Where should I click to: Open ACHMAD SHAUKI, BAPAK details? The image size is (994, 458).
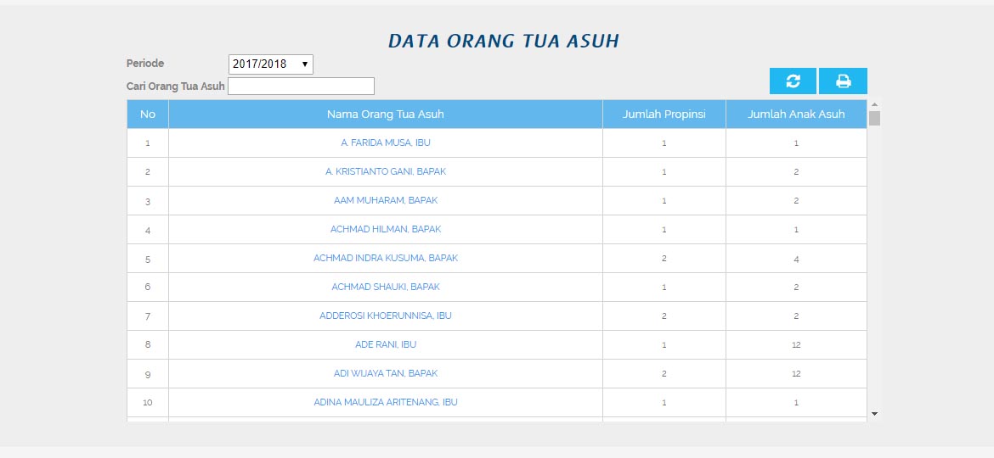click(386, 288)
